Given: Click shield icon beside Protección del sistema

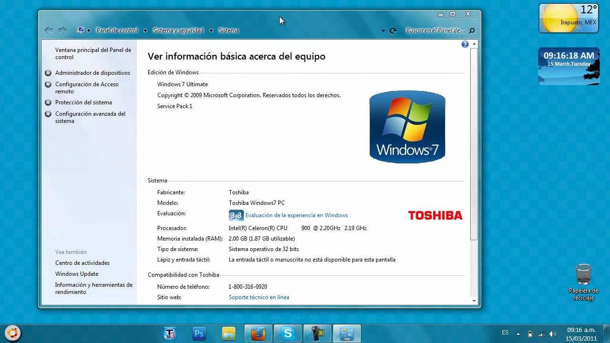Looking at the screenshot, I should click(x=48, y=102).
